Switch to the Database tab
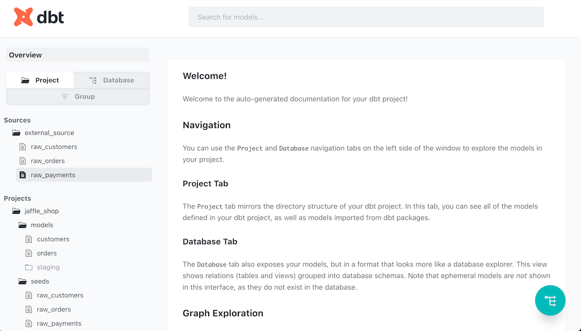 (112, 80)
